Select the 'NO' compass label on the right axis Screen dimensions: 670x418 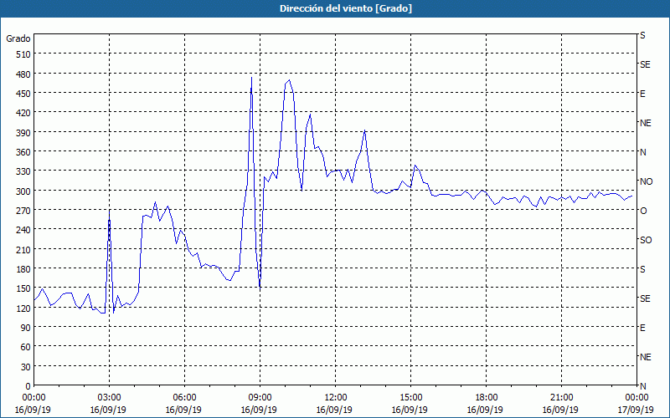tap(646, 181)
